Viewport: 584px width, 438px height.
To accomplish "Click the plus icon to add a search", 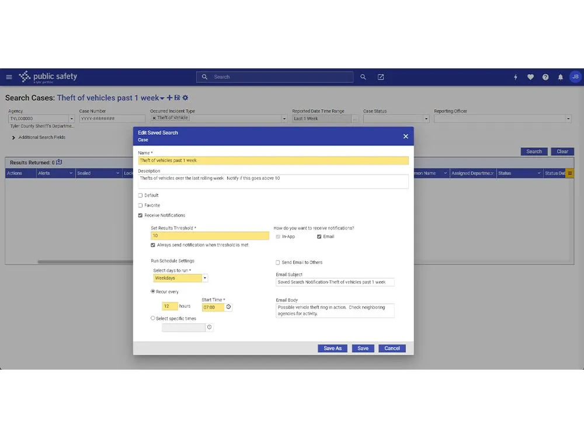I will click(x=169, y=98).
